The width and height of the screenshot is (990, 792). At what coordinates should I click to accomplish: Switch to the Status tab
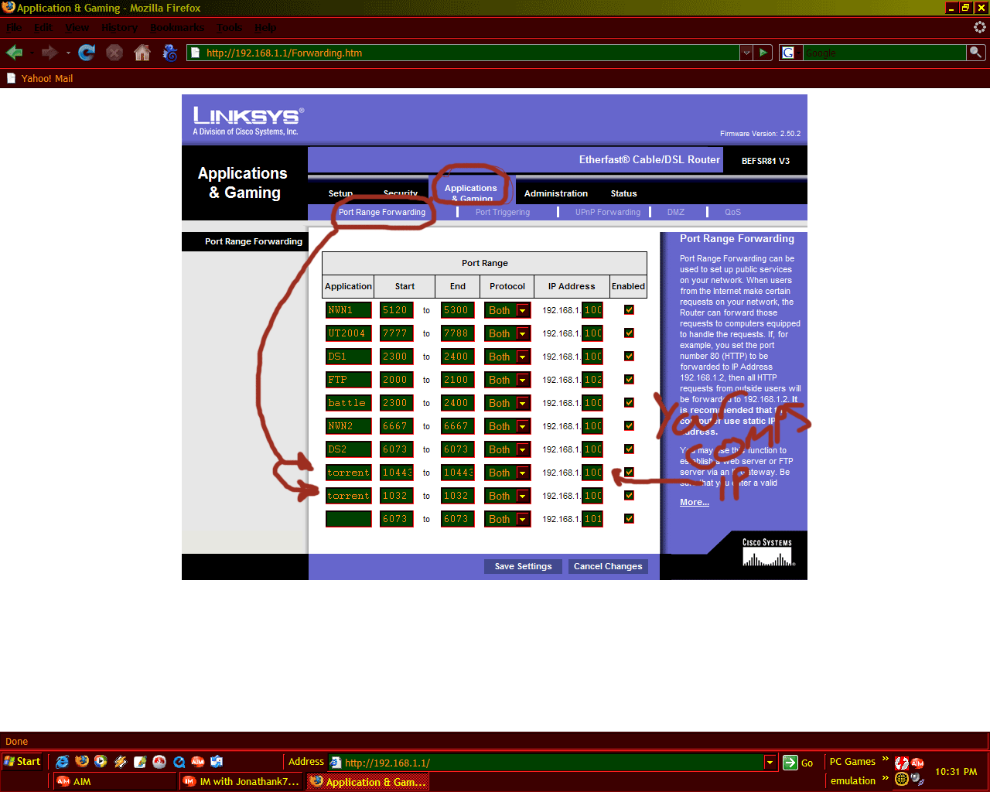(623, 193)
